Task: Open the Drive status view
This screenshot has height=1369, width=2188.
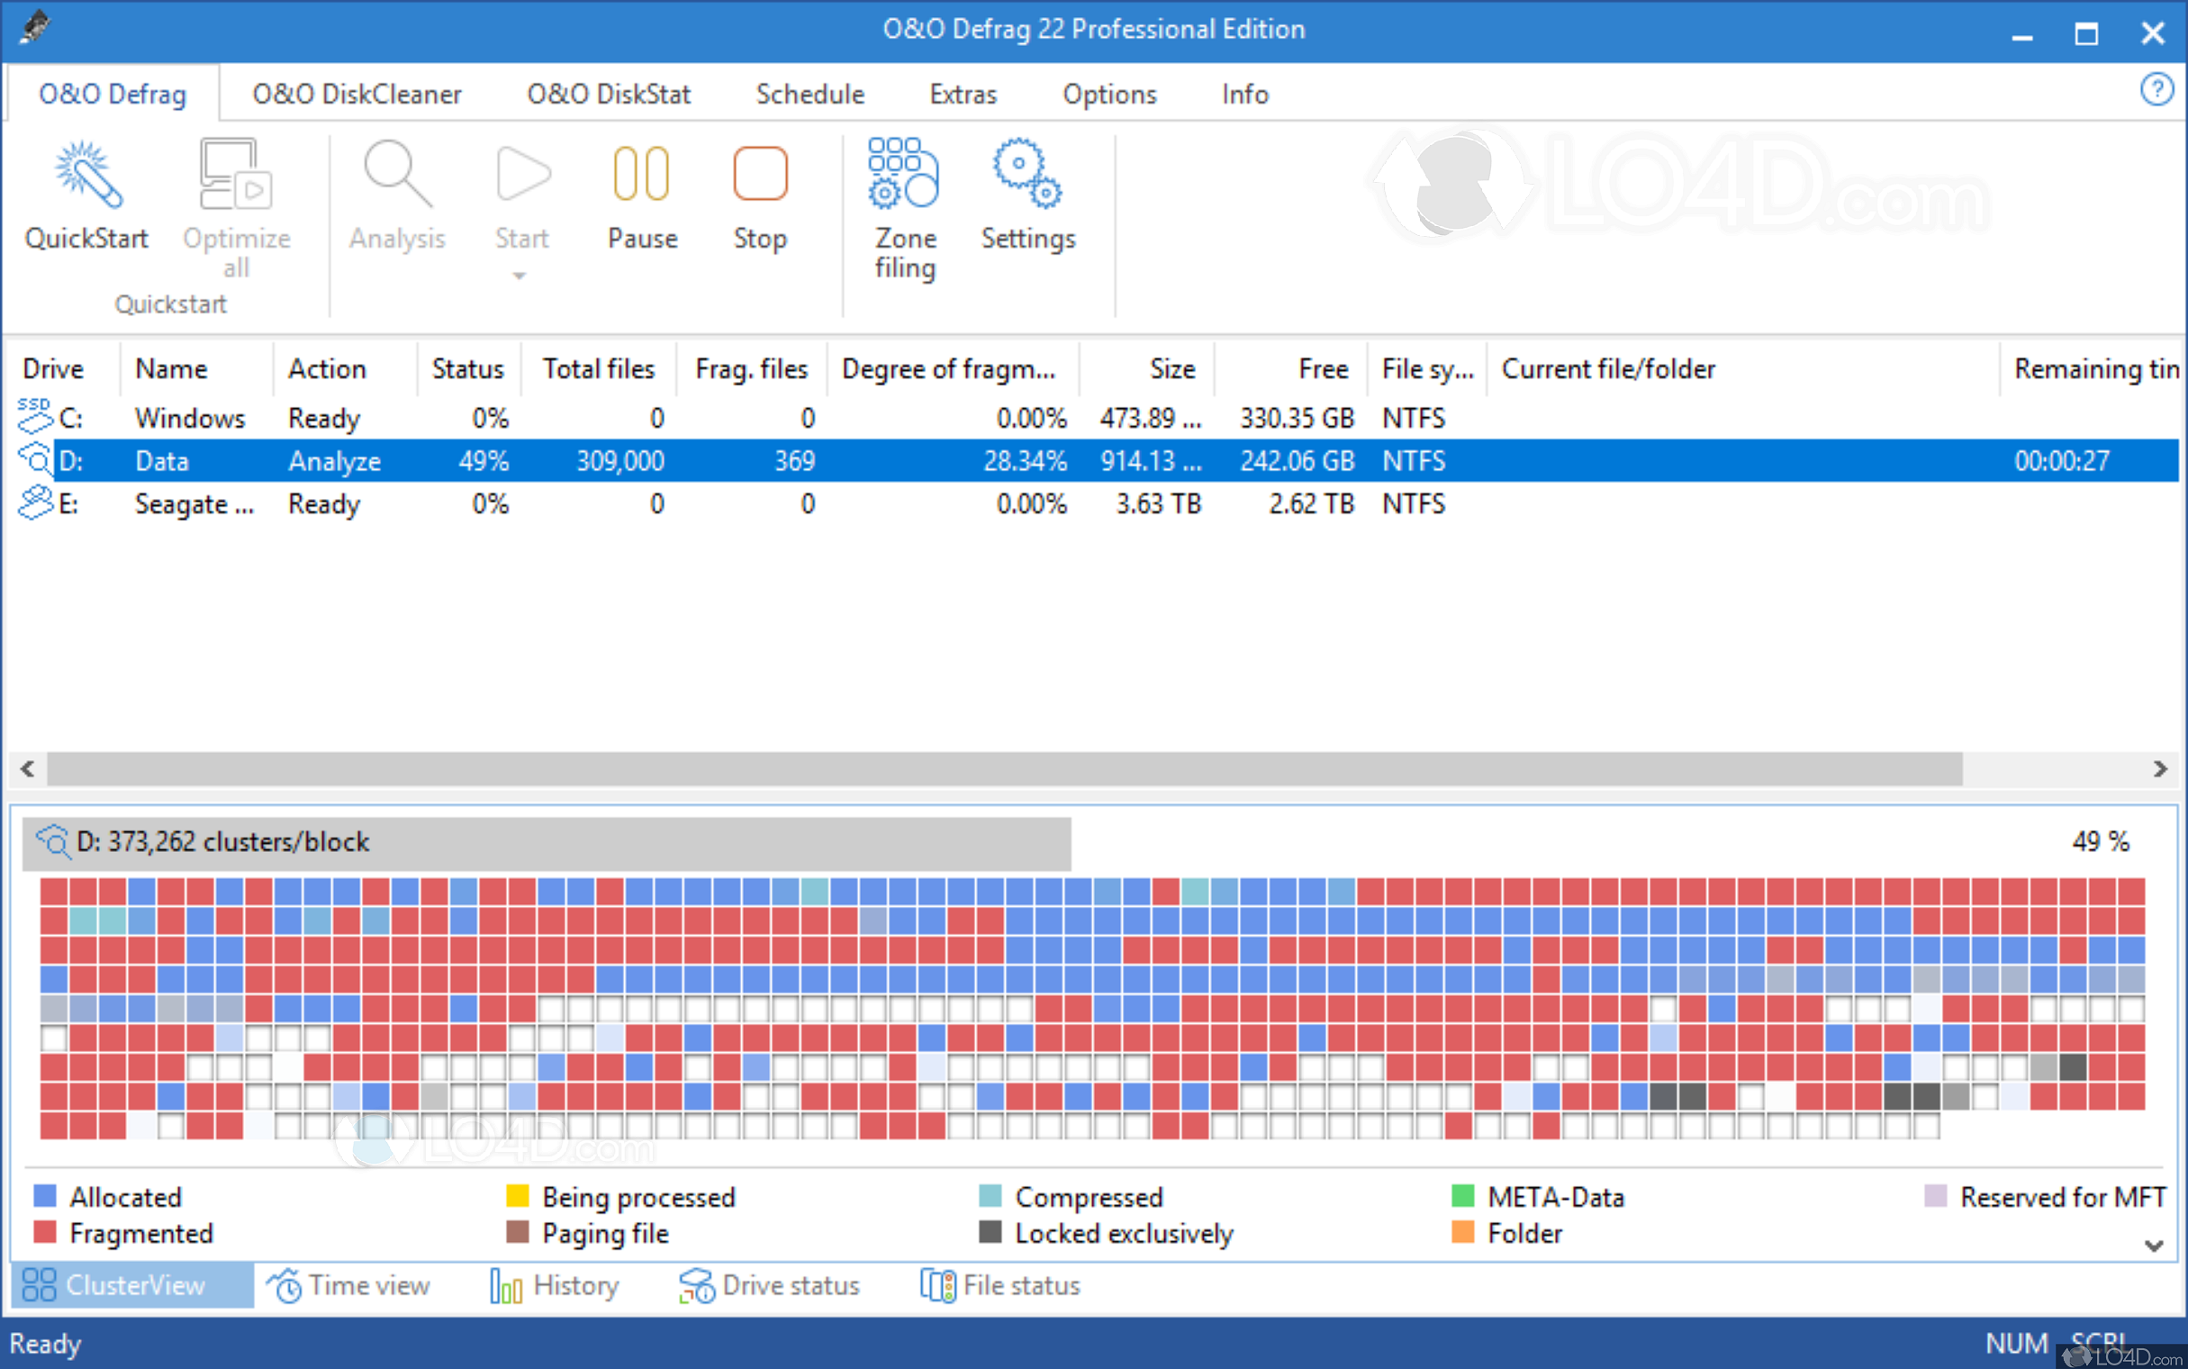Action: 769,1285
